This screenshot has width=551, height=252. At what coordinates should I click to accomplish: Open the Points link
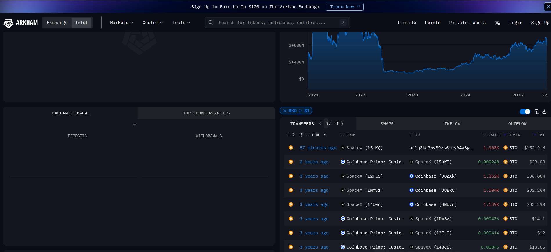tap(433, 23)
